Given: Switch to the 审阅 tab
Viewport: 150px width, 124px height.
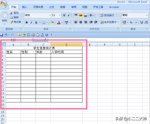Looking at the screenshot, I should 74,7.
